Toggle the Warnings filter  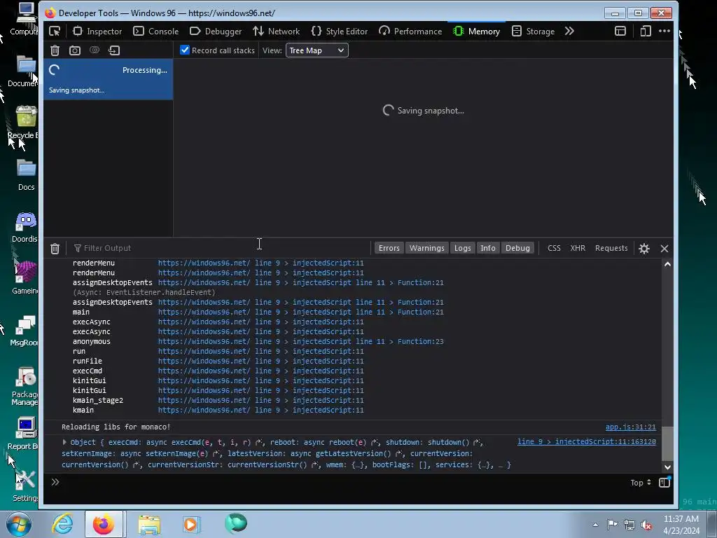[426, 248]
